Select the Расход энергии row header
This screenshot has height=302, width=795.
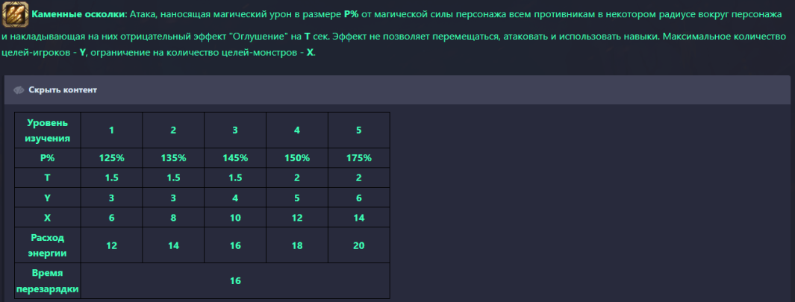pyautogui.click(x=48, y=245)
